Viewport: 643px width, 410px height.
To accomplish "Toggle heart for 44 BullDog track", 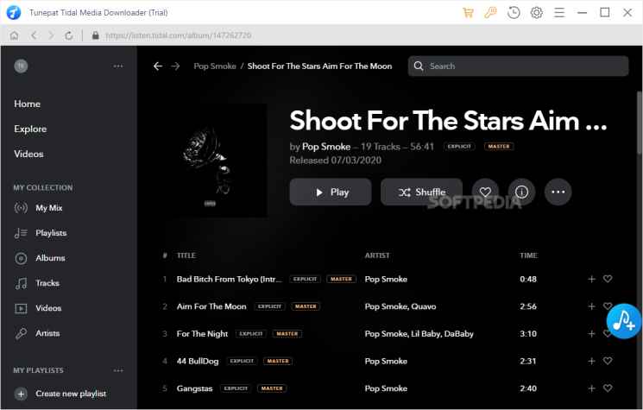I will coord(608,361).
